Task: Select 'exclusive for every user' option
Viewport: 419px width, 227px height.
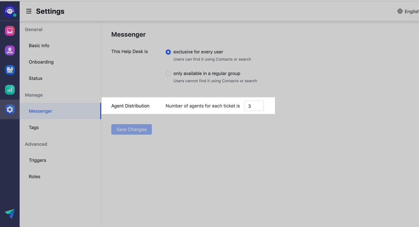Action: pyautogui.click(x=168, y=52)
